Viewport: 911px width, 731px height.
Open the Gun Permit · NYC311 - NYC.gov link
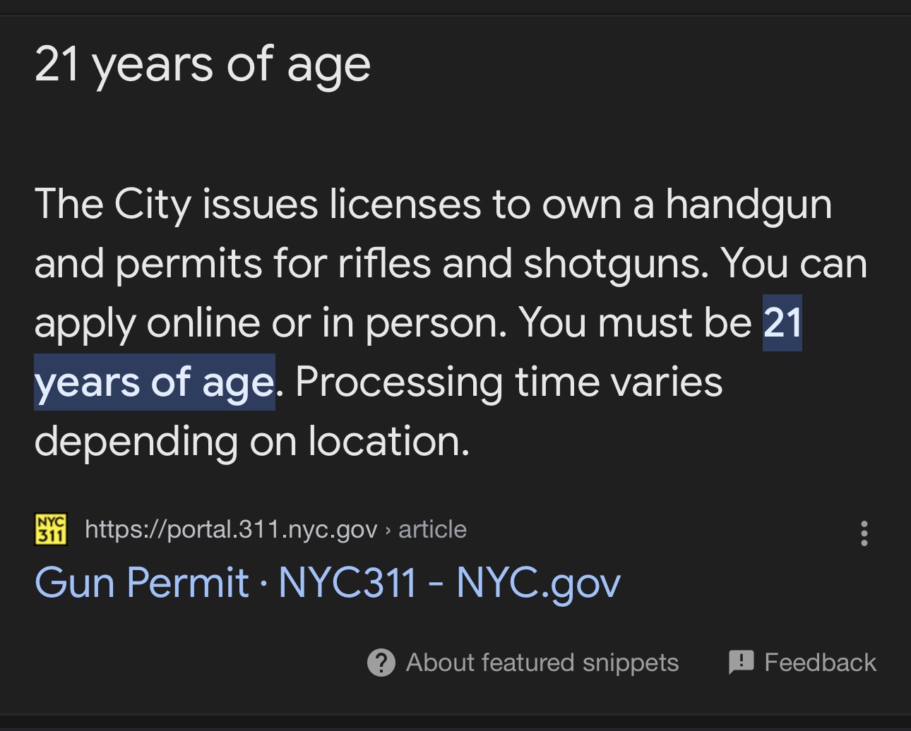328,584
